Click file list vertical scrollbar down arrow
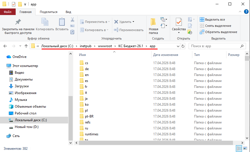This screenshot has width=250, height=152. point(247,138)
